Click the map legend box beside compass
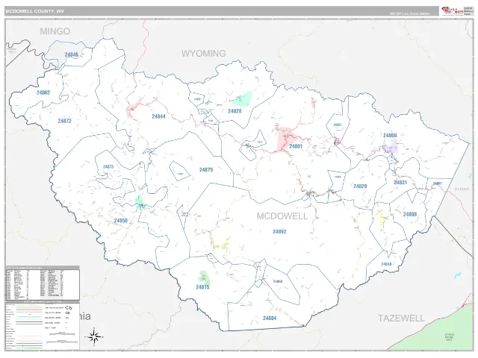The width and height of the screenshot is (478, 358). coord(43,325)
